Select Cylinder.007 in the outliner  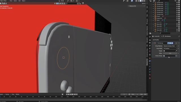[160, 12]
